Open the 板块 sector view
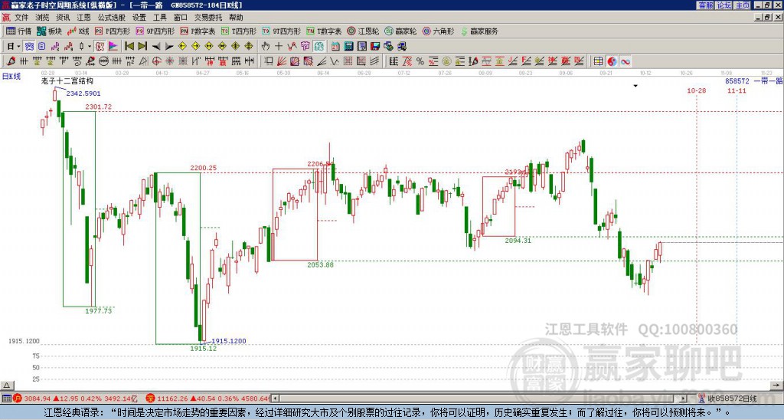 pos(49,31)
